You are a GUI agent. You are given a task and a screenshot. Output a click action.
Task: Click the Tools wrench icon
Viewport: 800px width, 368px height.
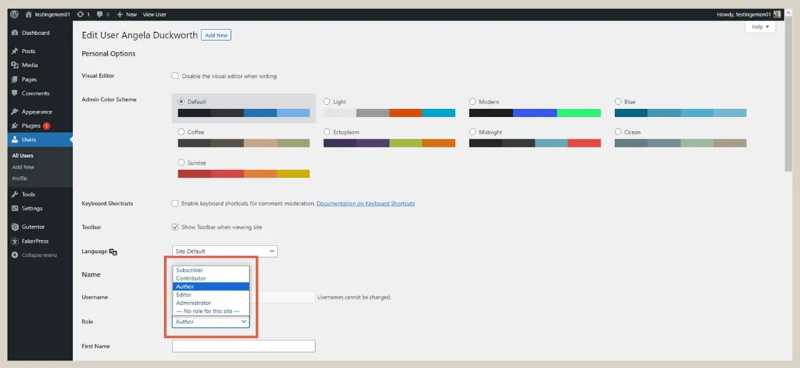click(x=15, y=195)
